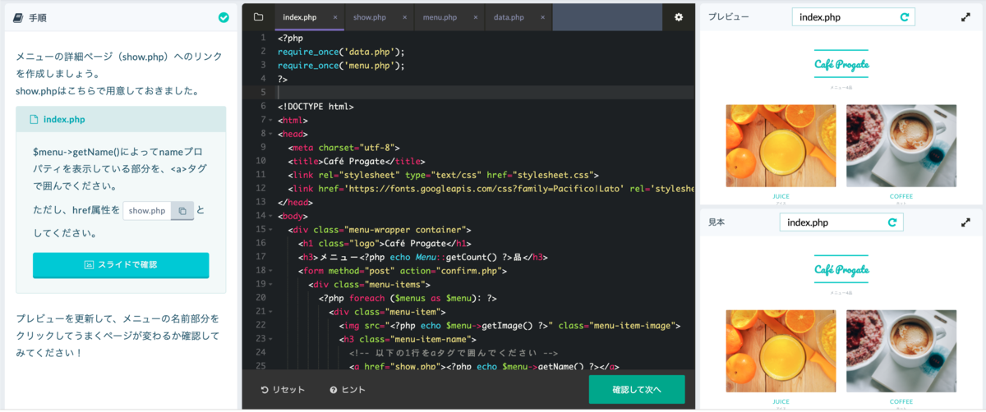This screenshot has width=986, height=412.
Task: Fold the menu-wrapper div on line 16
Action: coord(271,230)
